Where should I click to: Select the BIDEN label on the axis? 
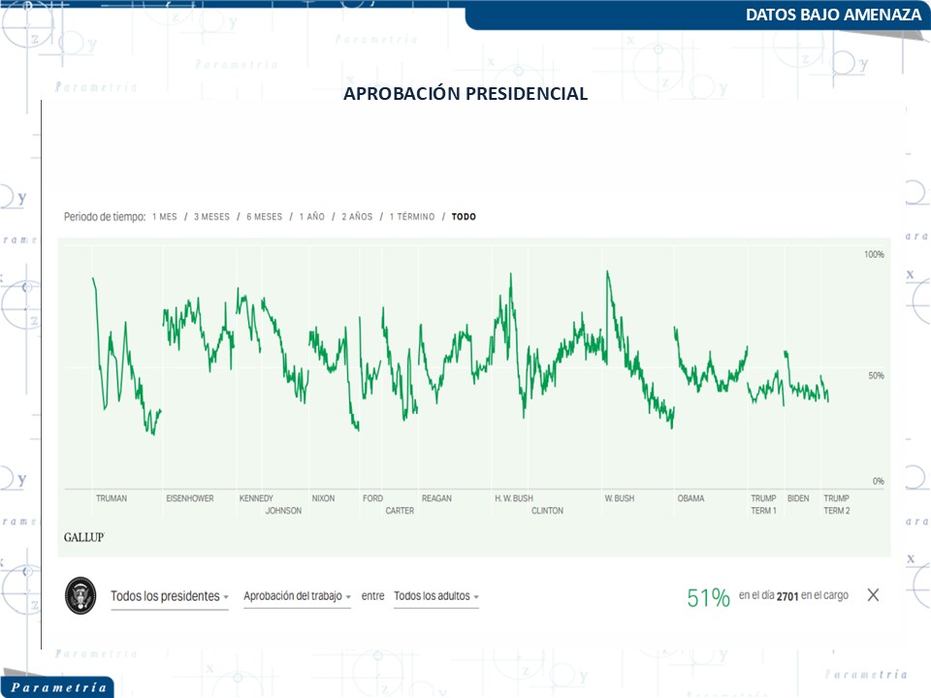point(798,498)
